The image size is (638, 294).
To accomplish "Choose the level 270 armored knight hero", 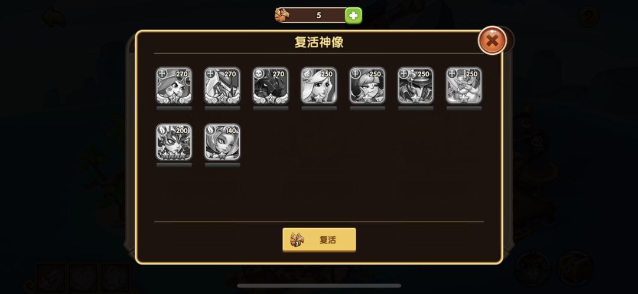I will (222, 85).
